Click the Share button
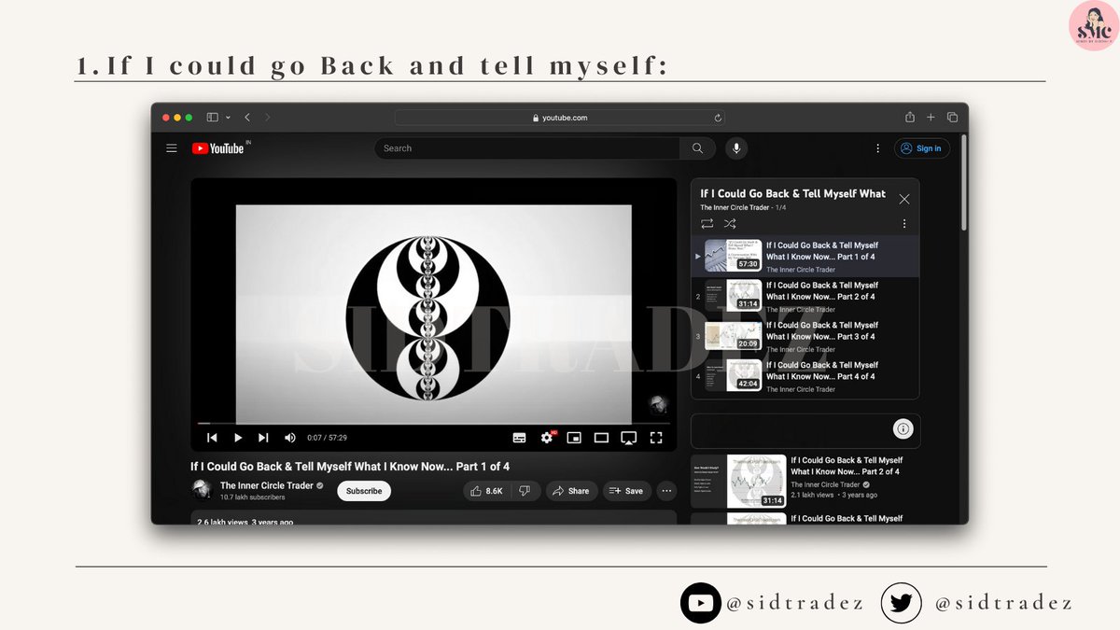The image size is (1120, 630). click(571, 490)
